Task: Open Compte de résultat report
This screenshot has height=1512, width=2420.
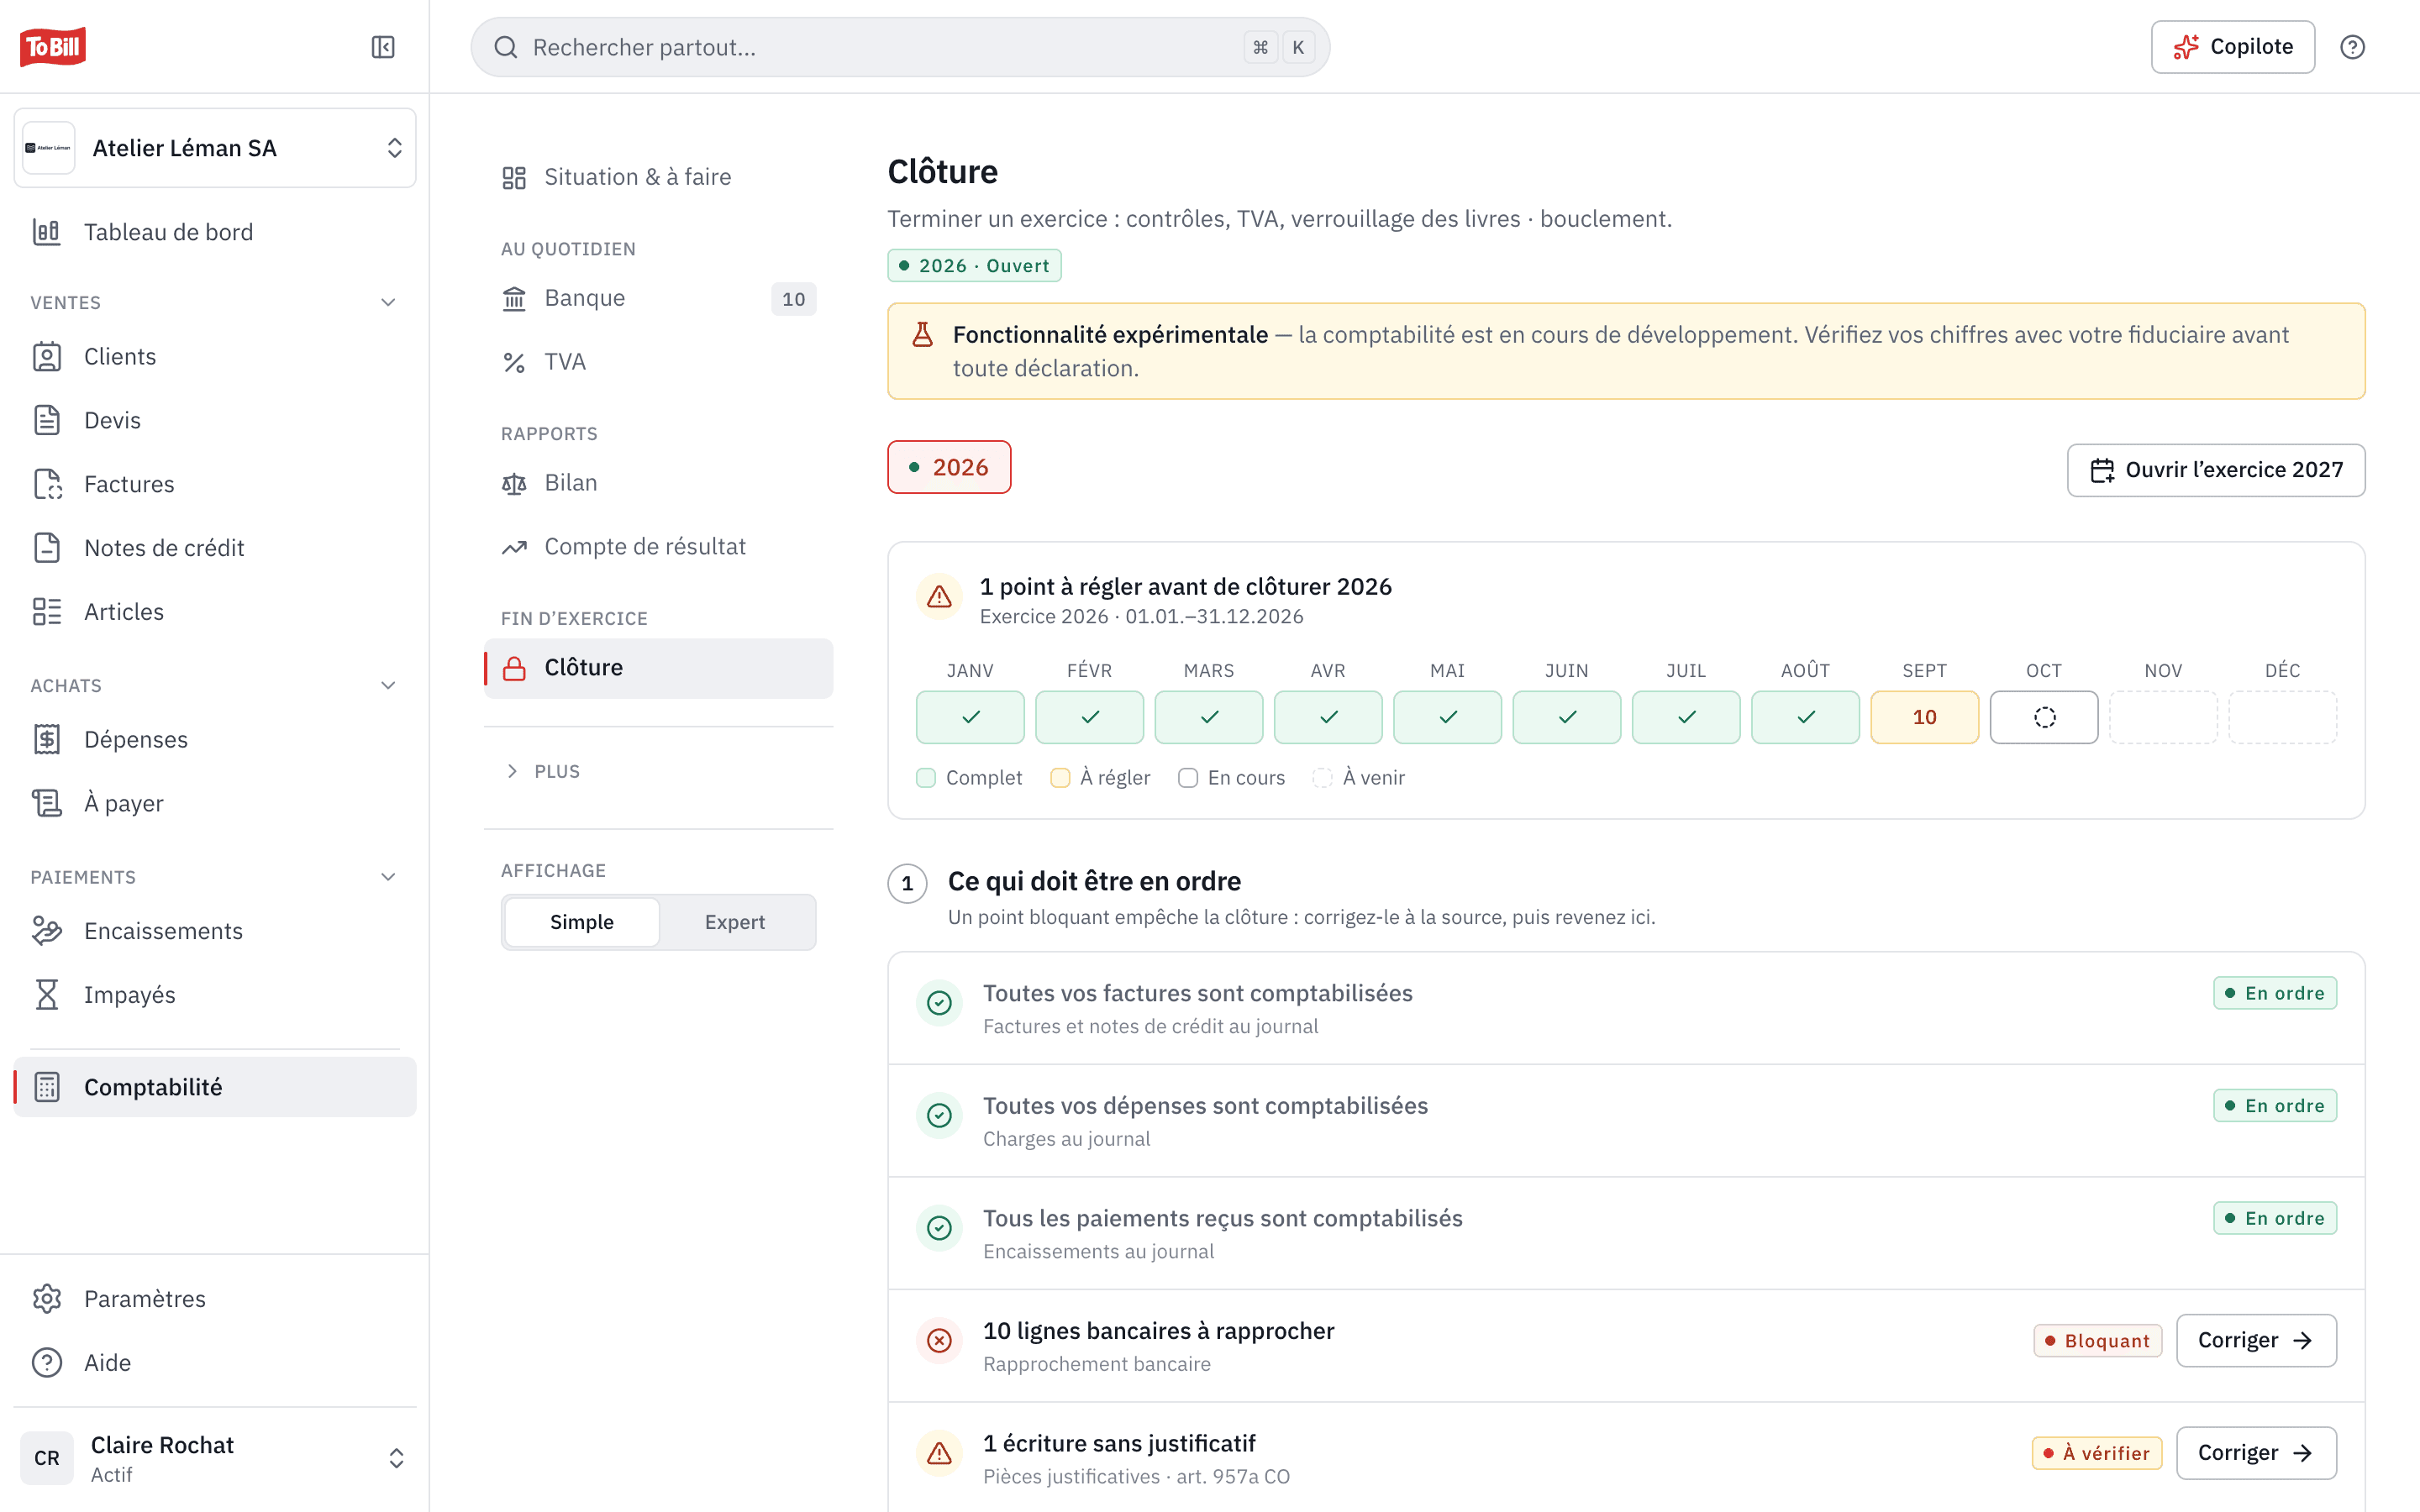Action: pyautogui.click(x=658, y=547)
